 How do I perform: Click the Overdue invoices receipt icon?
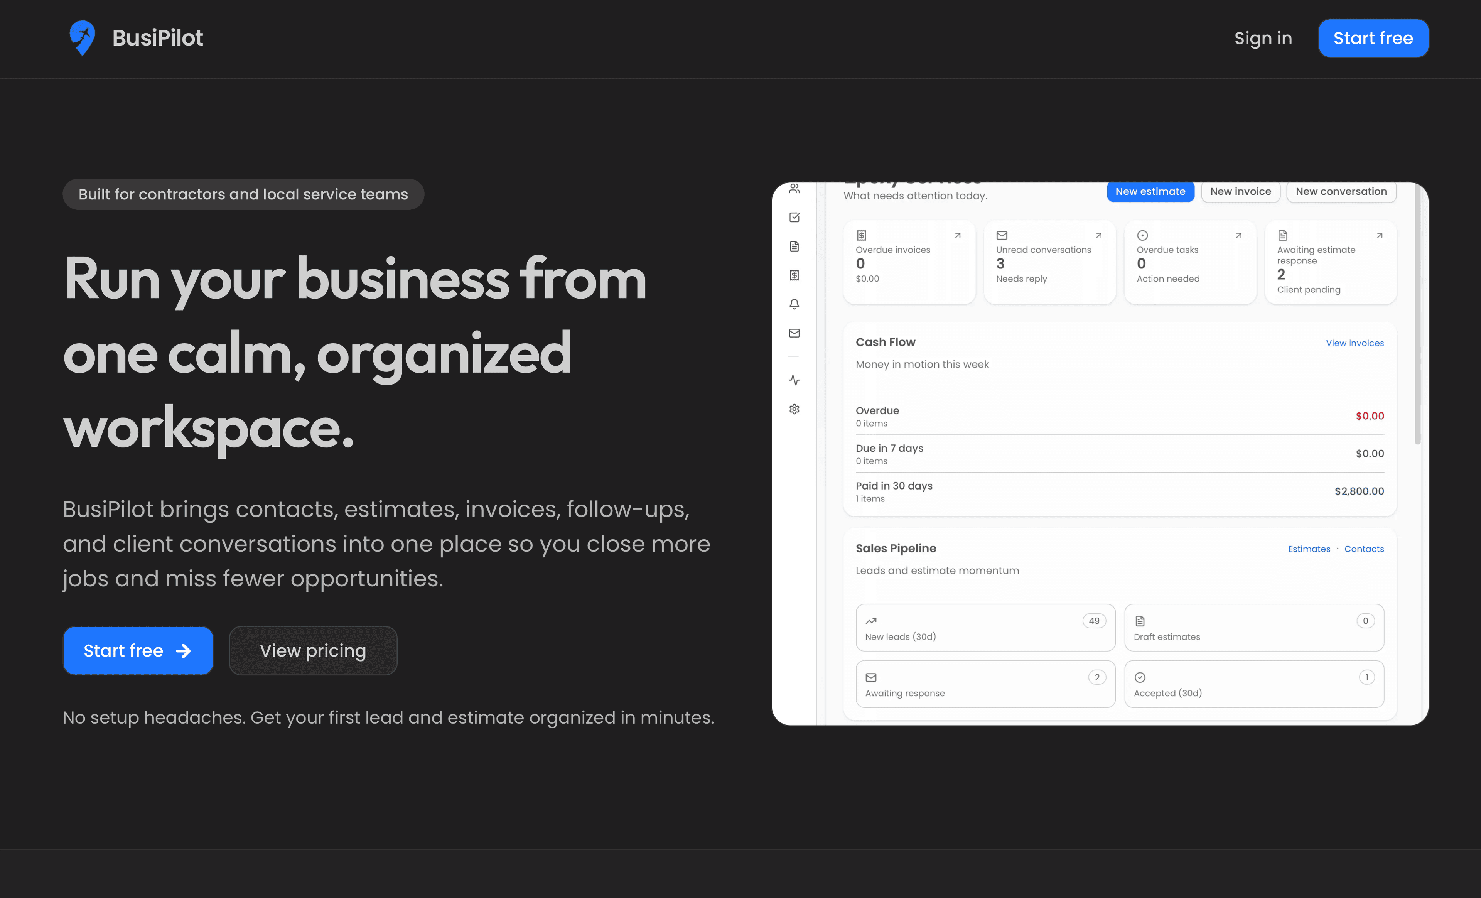(x=861, y=235)
